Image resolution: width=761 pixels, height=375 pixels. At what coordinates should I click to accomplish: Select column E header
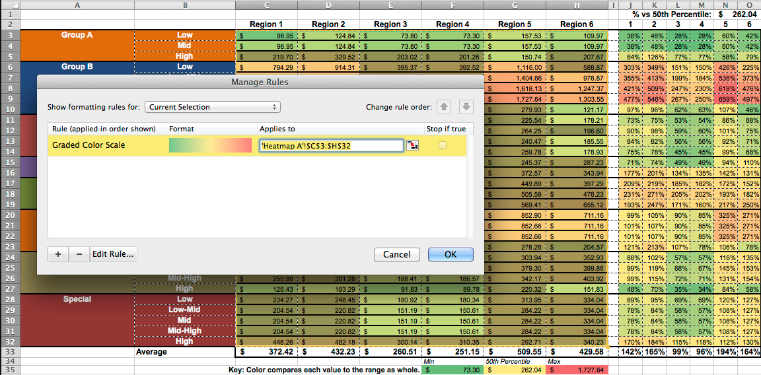[x=391, y=5]
